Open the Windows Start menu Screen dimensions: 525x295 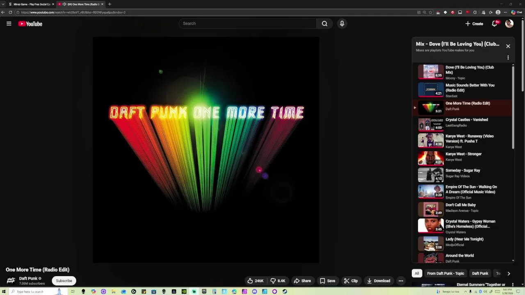pos(3,292)
